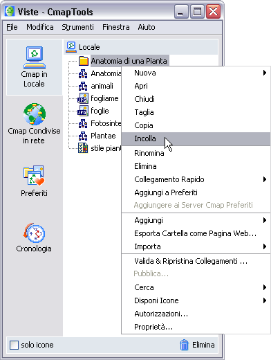Choose Apri in the context menu

pyautogui.click(x=196, y=86)
